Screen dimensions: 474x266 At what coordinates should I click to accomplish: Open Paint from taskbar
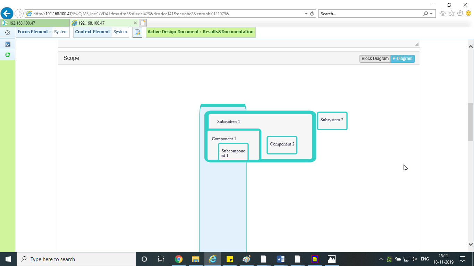tap(246, 259)
